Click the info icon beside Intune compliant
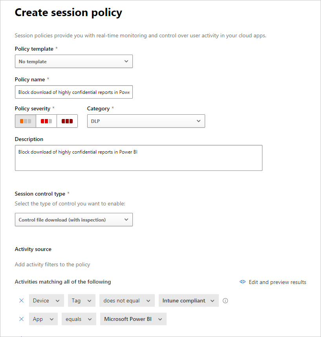The height and width of the screenshot is (337, 321). click(x=226, y=301)
